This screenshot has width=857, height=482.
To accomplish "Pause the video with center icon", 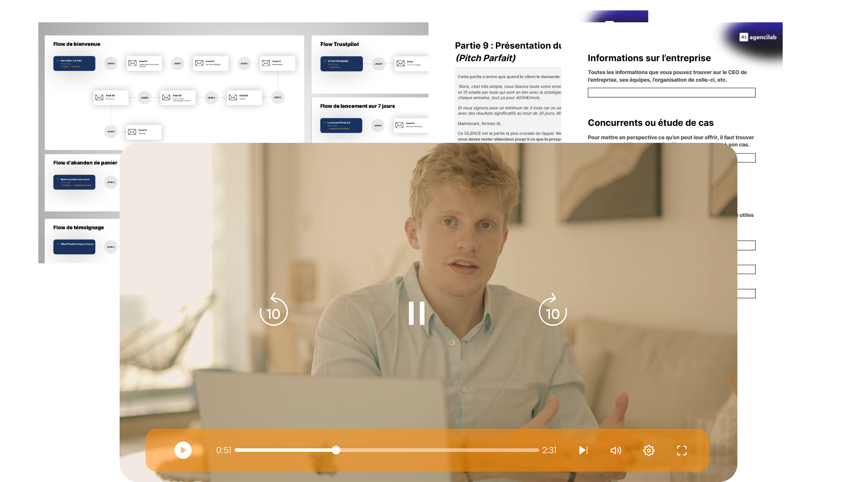I will [416, 313].
